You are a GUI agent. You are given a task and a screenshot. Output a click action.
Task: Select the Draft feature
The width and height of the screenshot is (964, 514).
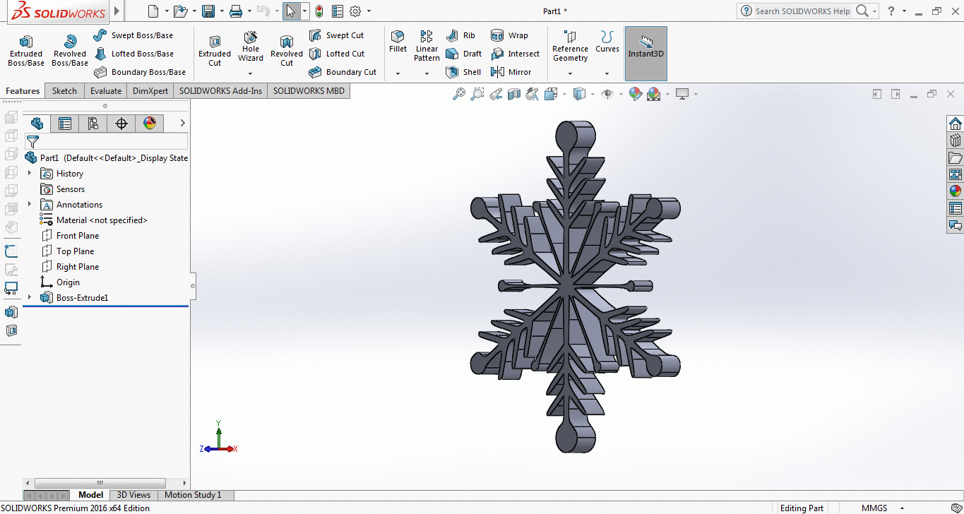tap(463, 54)
